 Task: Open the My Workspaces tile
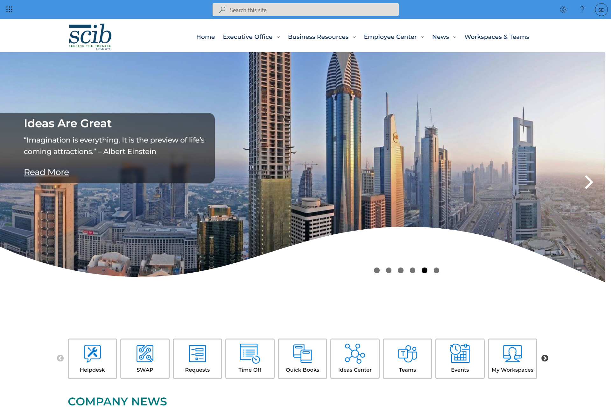[x=512, y=358]
